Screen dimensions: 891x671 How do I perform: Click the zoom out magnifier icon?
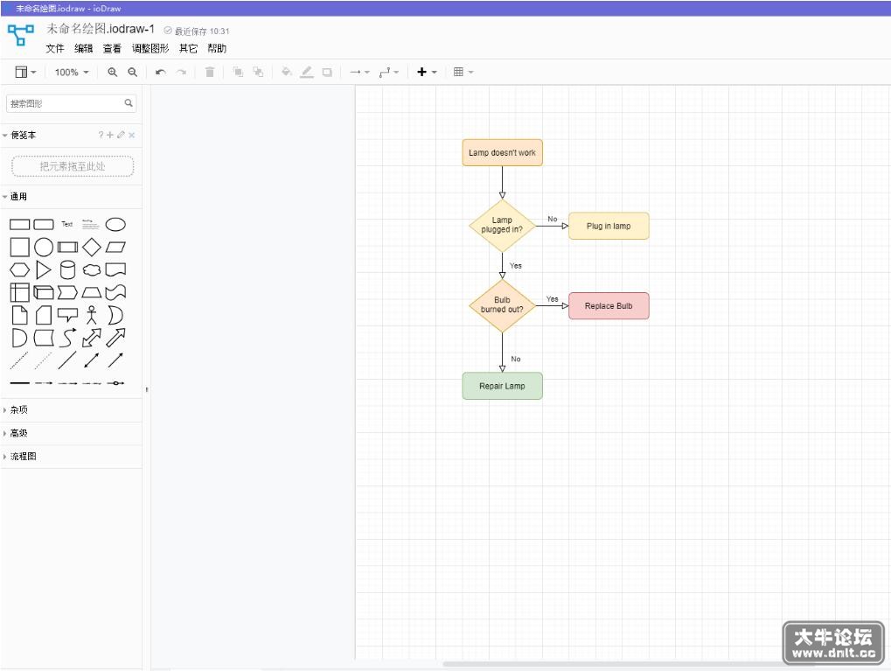pos(132,73)
